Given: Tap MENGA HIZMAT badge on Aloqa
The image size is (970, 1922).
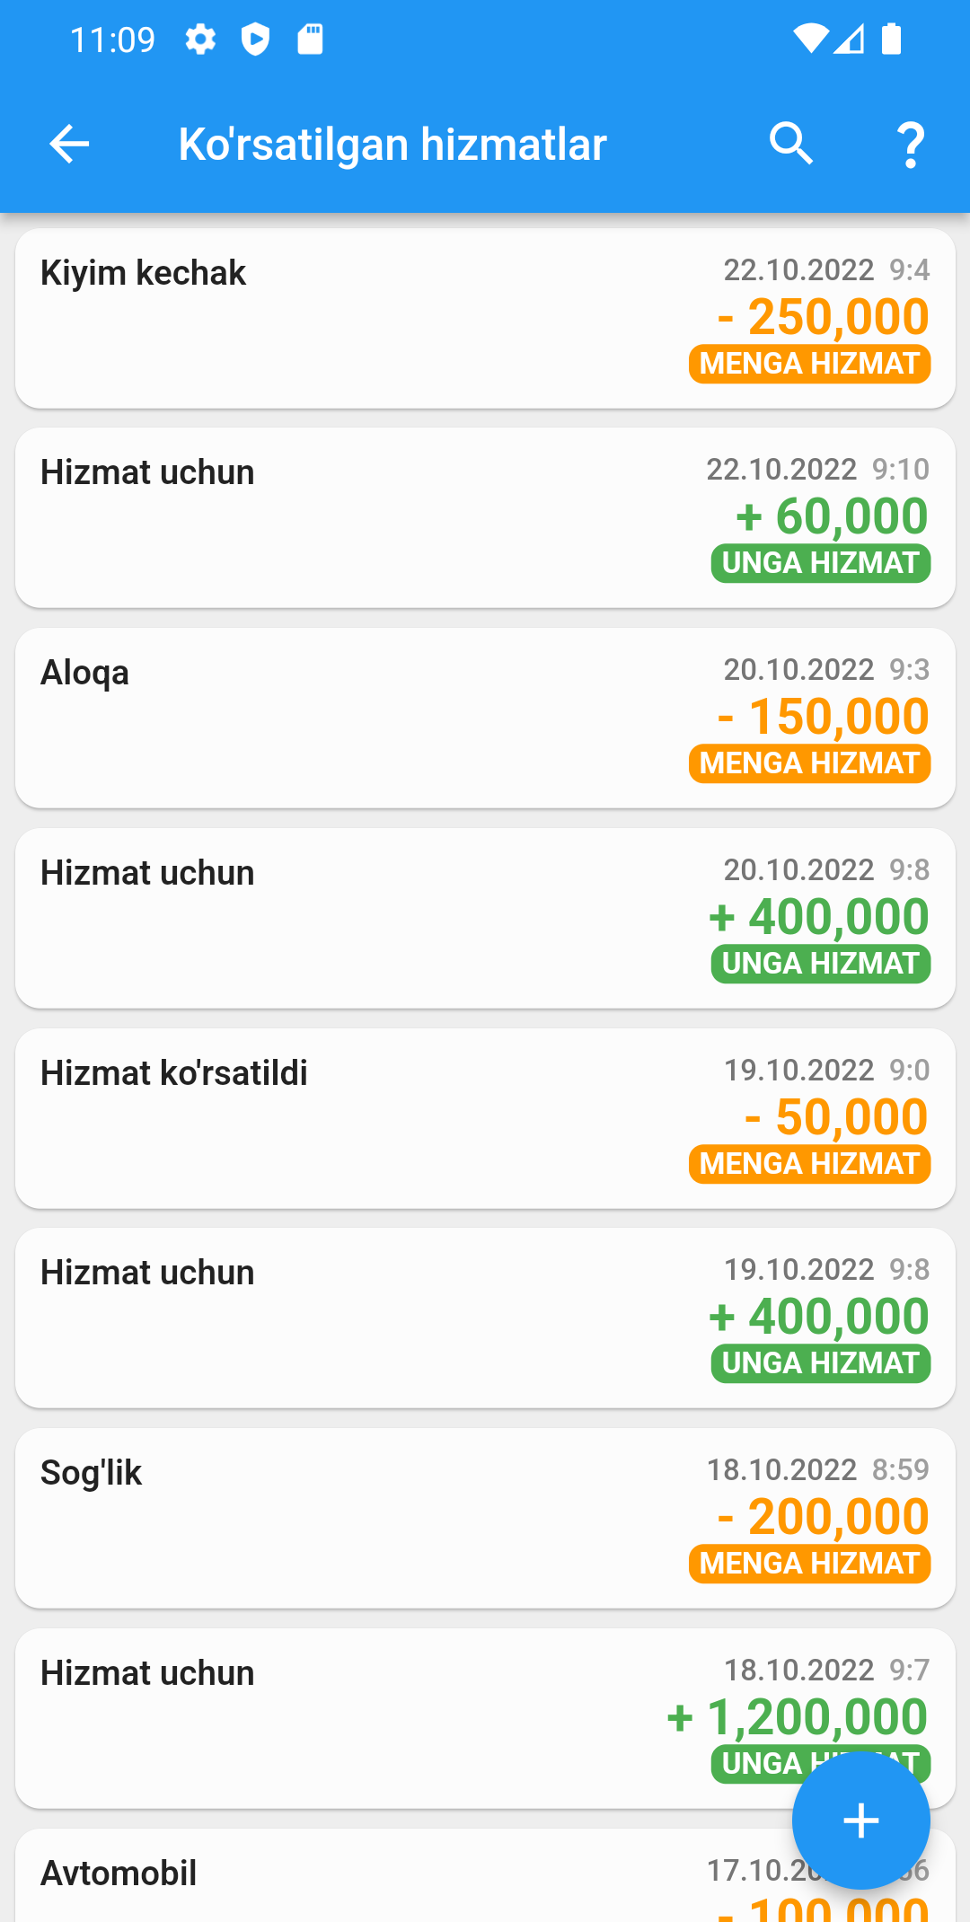Looking at the screenshot, I should pyautogui.click(x=809, y=763).
